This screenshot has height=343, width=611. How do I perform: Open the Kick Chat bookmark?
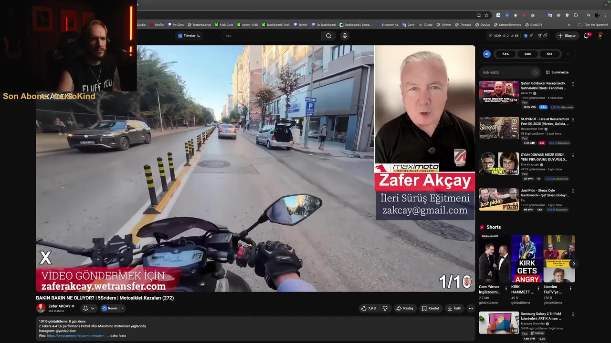(x=224, y=25)
